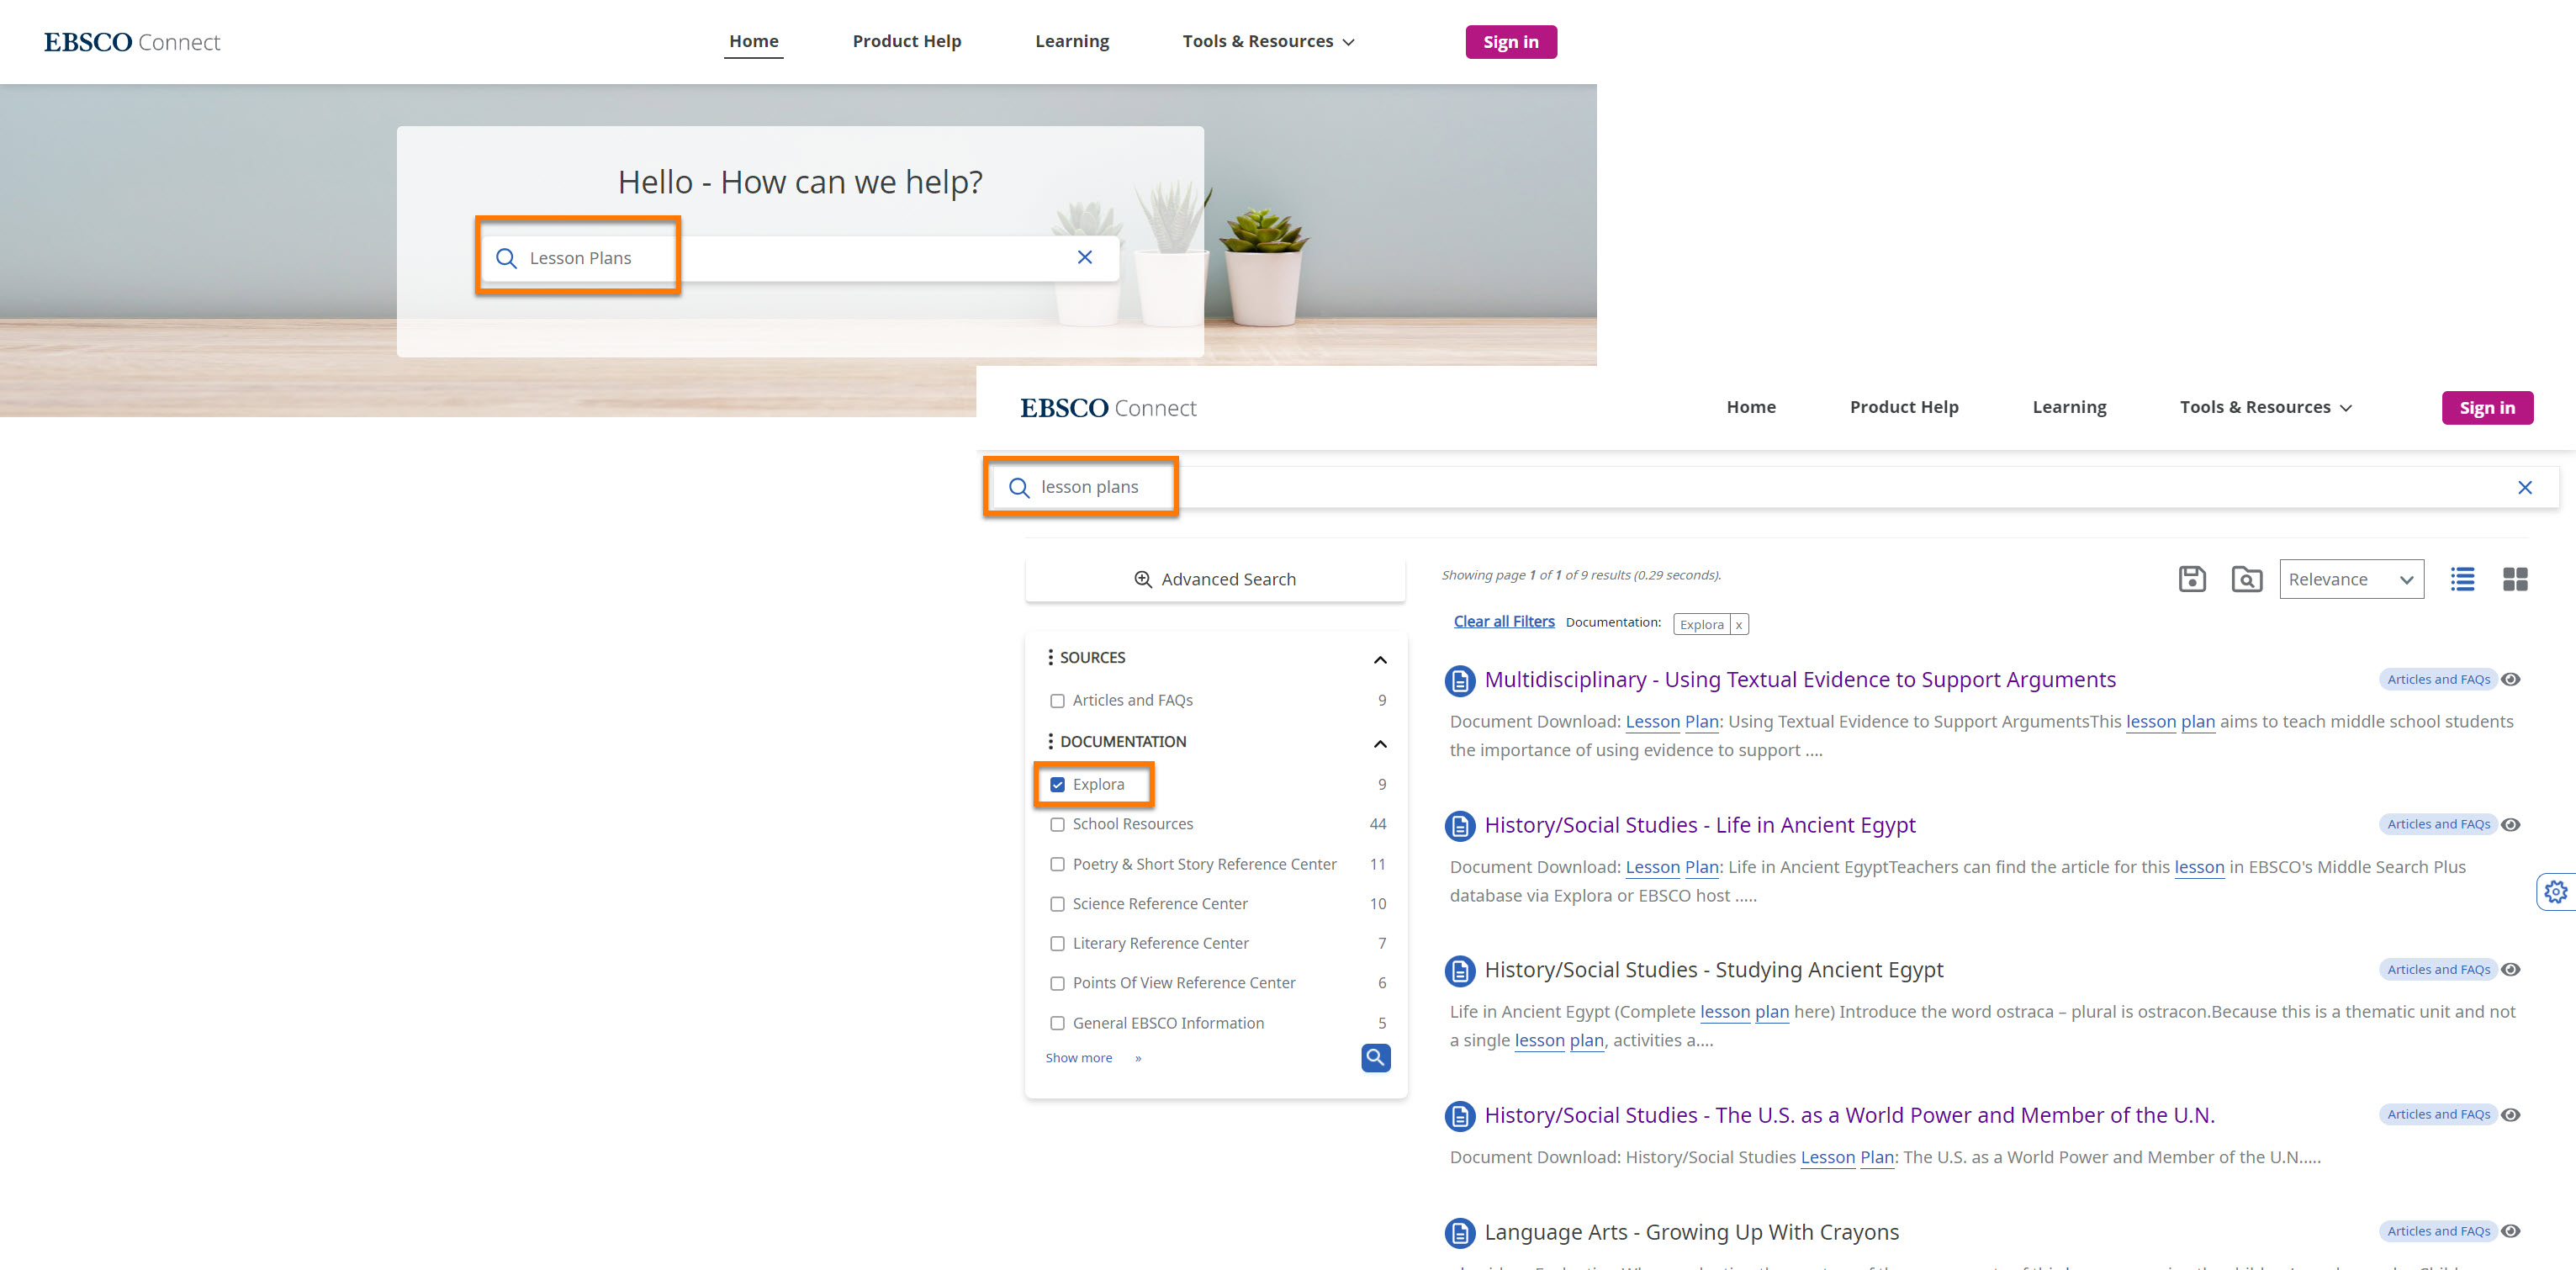Check Poetry & Short Story Reference Center checkbox
2576x1270 pixels.
click(1057, 865)
